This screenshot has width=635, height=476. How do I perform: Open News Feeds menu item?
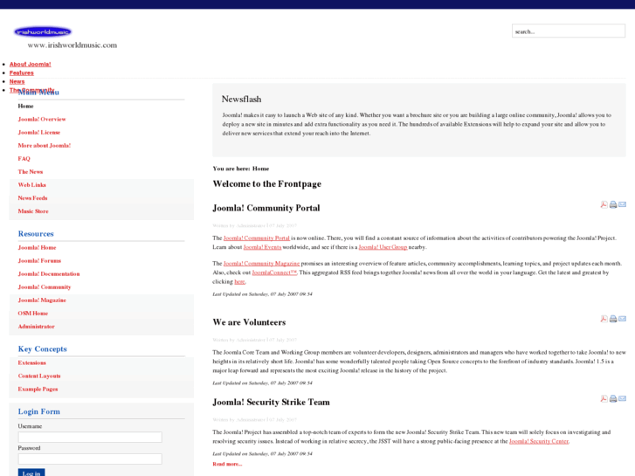tap(32, 198)
